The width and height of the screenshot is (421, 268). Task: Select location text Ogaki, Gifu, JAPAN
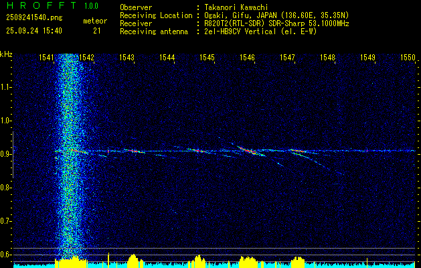[x=241, y=15]
